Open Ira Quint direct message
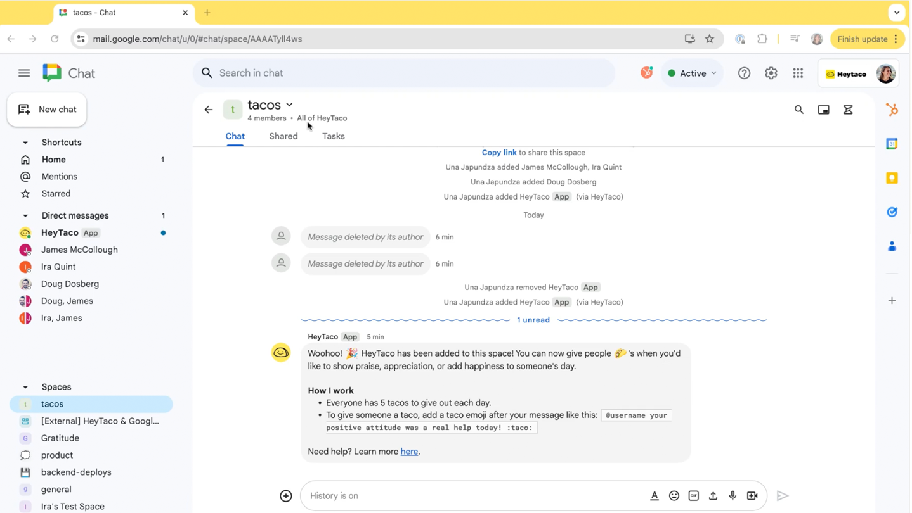This screenshot has width=912, height=513. click(91, 267)
